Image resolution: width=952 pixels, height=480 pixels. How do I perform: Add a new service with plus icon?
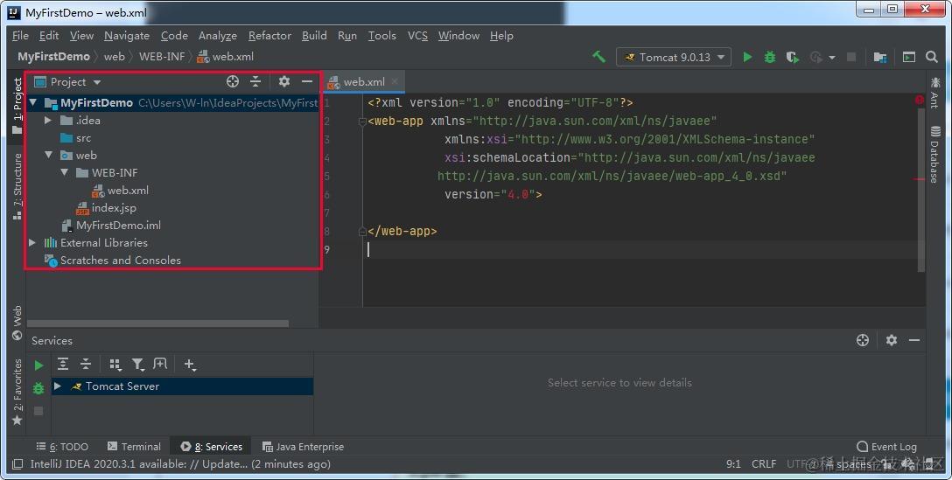click(189, 364)
